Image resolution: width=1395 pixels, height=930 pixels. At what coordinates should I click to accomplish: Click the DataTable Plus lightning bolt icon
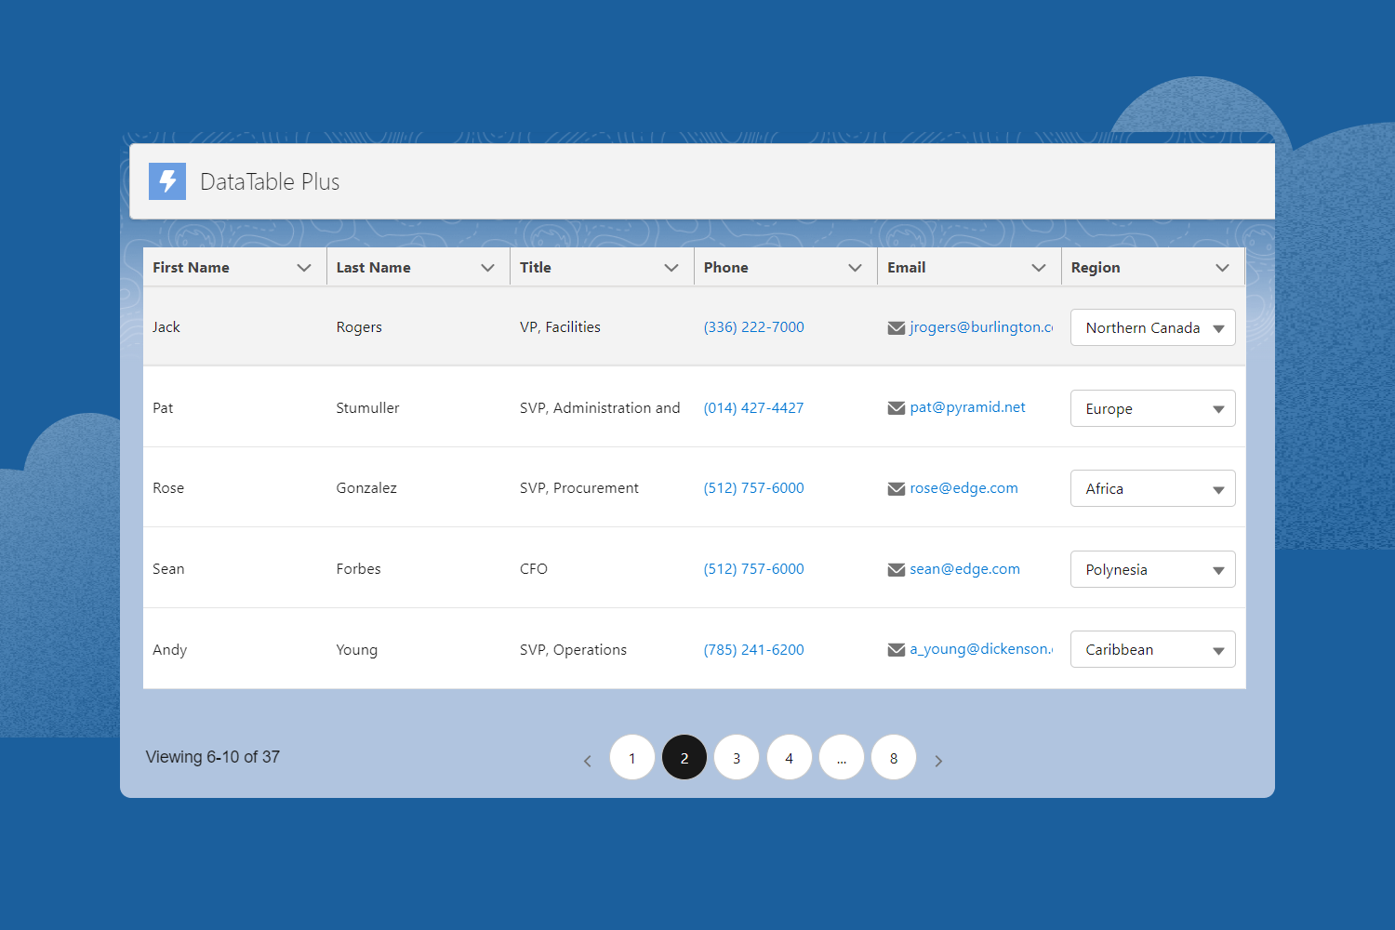coord(167,181)
